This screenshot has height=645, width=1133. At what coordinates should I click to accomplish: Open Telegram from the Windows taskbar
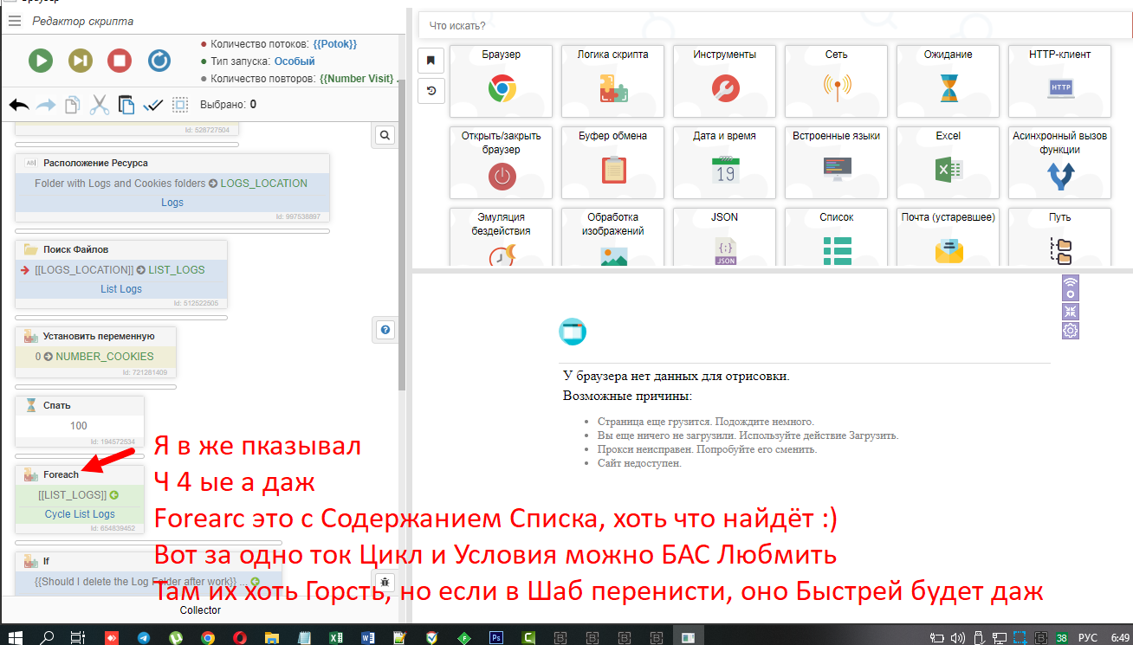click(x=142, y=637)
